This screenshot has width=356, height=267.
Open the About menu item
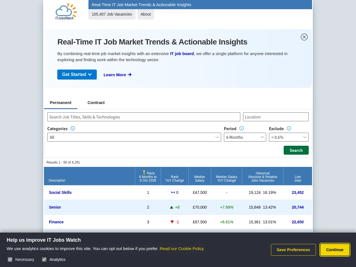coord(146,14)
